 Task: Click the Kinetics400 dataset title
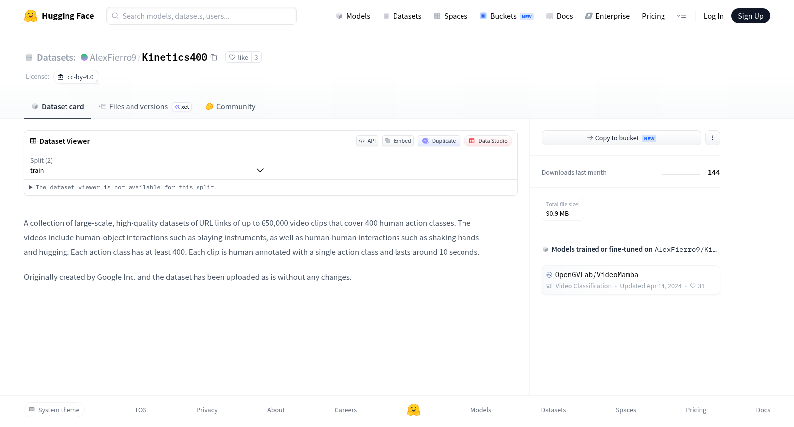(x=175, y=57)
